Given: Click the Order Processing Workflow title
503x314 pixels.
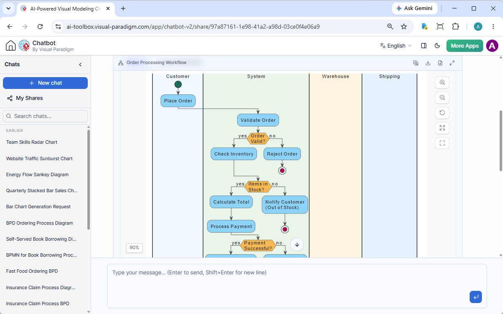Looking at the screenshot, I should [x=156, y=62].
